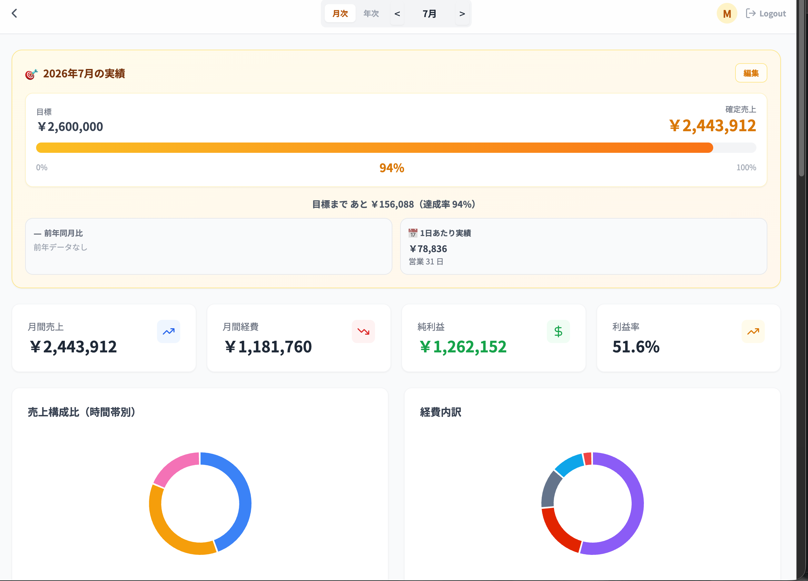
Task: Click the target amount ¥2,600,000
Action: coord(70,126)
